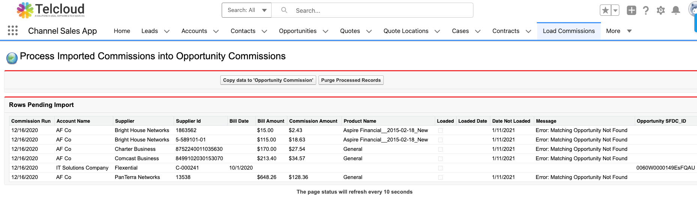Click the Commission Amount column header
Screen dimensions: 697x206
click(313, 121)
